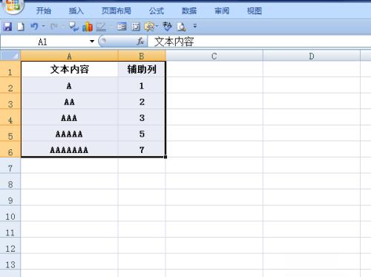This screenshot has height=277, width=371.
Task: Click the fill handle at selection corner
Action: pyautogui.click(x=165, y=157)
